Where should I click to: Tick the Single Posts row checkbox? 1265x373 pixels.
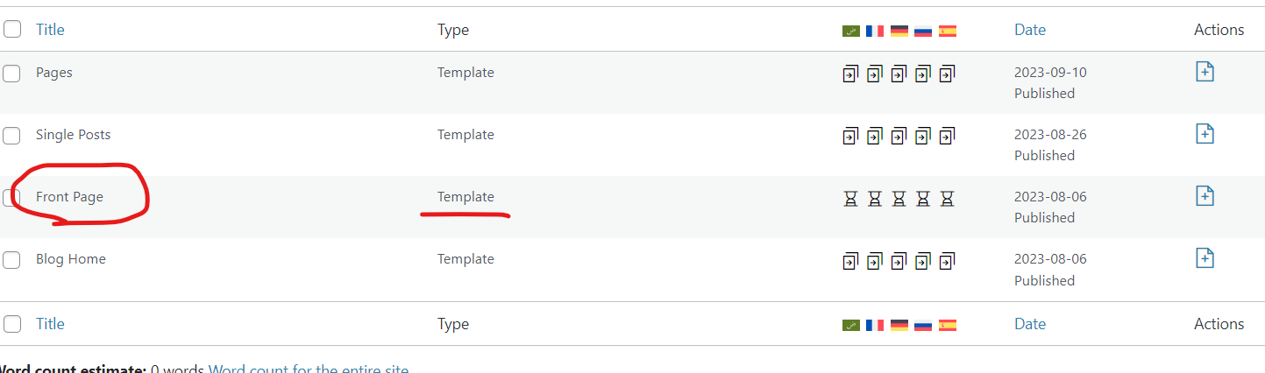11,136
